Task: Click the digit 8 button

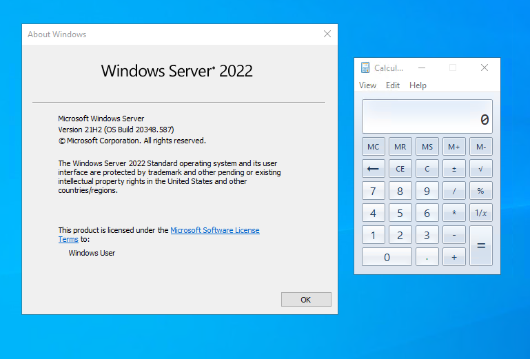Action: point(400,191)
